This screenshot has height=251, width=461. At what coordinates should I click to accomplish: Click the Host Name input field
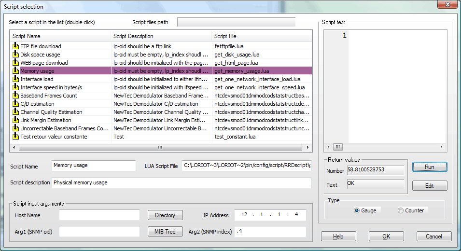[x=99, y=215]
